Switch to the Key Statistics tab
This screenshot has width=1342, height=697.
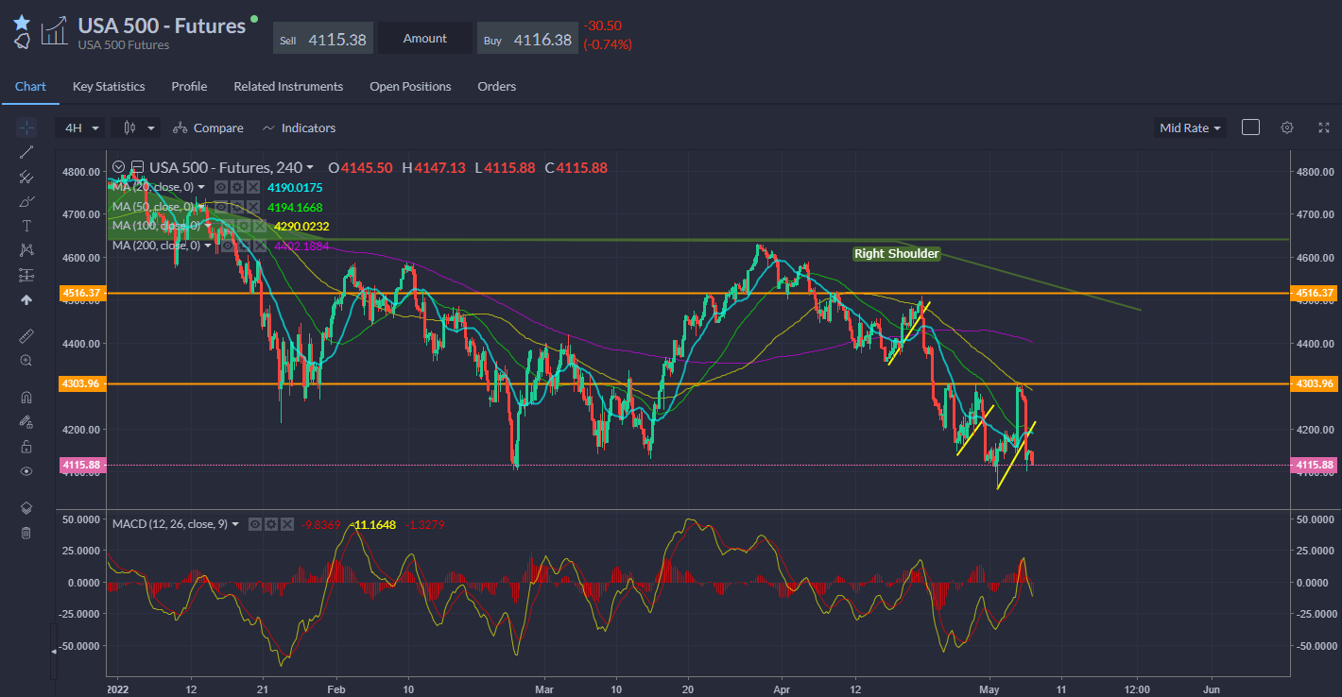pos(109,86)
